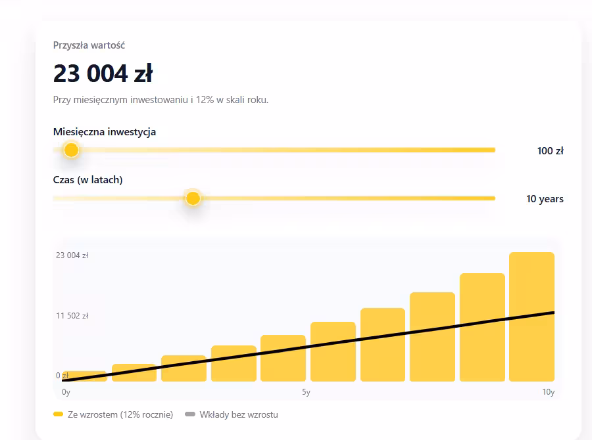Select the 'Wkłady bez wzrostu' legend label
This screenshot has height=440, width=592.
(x=238, y=414)
